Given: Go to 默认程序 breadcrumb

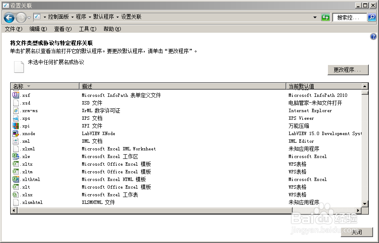Looking at the screenshot, I should click(x=103, y=17).
